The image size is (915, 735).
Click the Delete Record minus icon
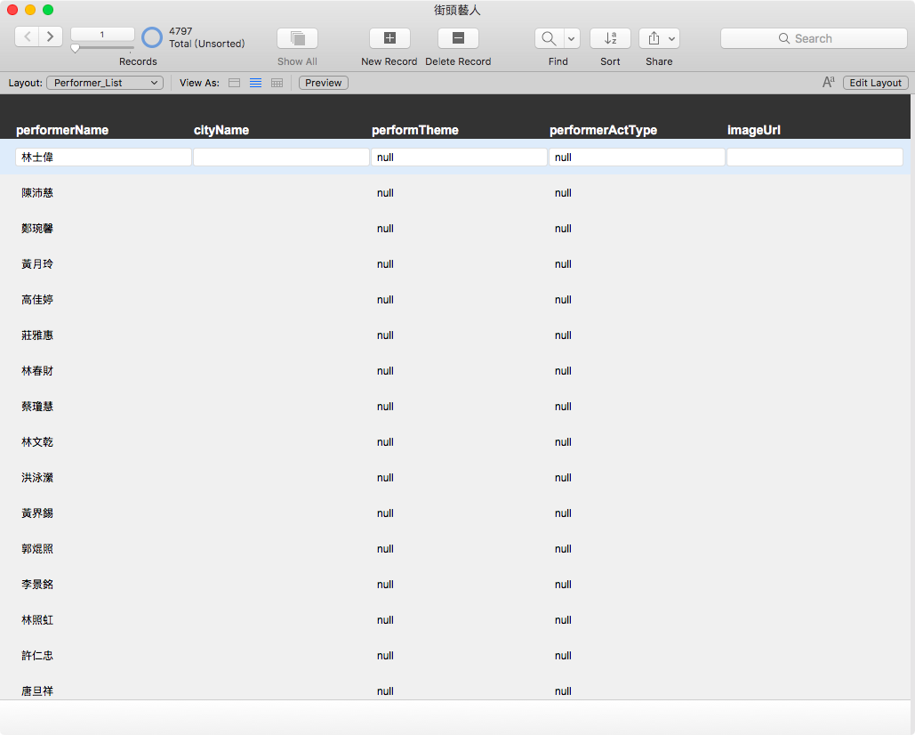[458, 38]
